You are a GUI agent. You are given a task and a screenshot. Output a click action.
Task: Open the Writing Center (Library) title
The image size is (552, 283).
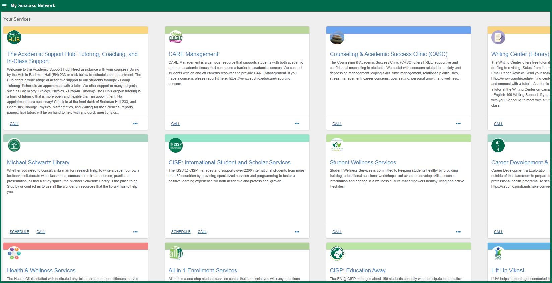(x=520, y=54)
